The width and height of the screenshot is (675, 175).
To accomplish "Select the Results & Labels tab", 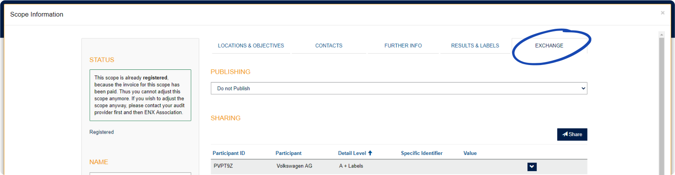I will [x=475, y=45].
